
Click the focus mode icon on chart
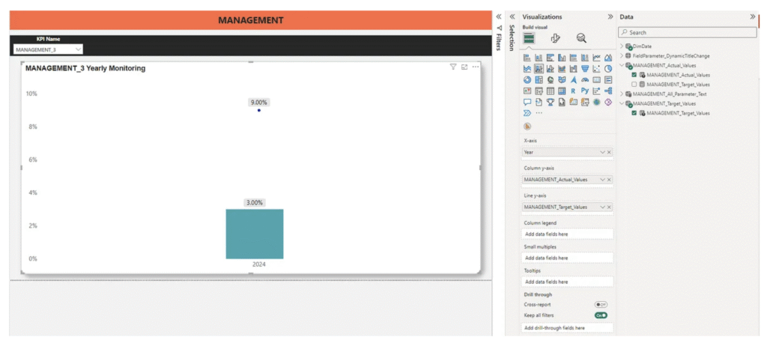point(464,67)
